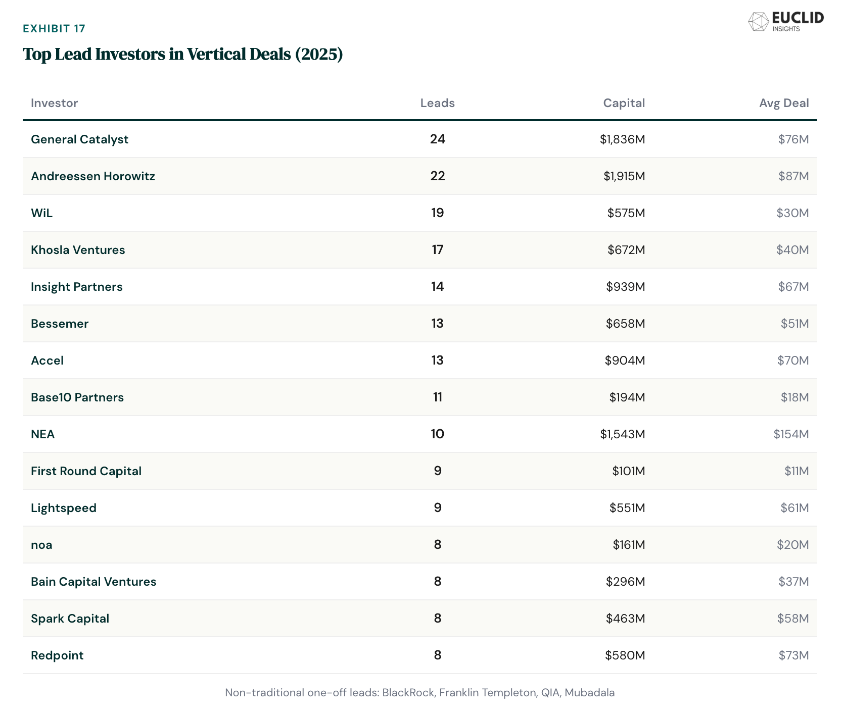Image resolution: width=841 pixels, height=717 pixels.
Task: Click the $87M average deal cell
Action: click(x=793, y=176)
